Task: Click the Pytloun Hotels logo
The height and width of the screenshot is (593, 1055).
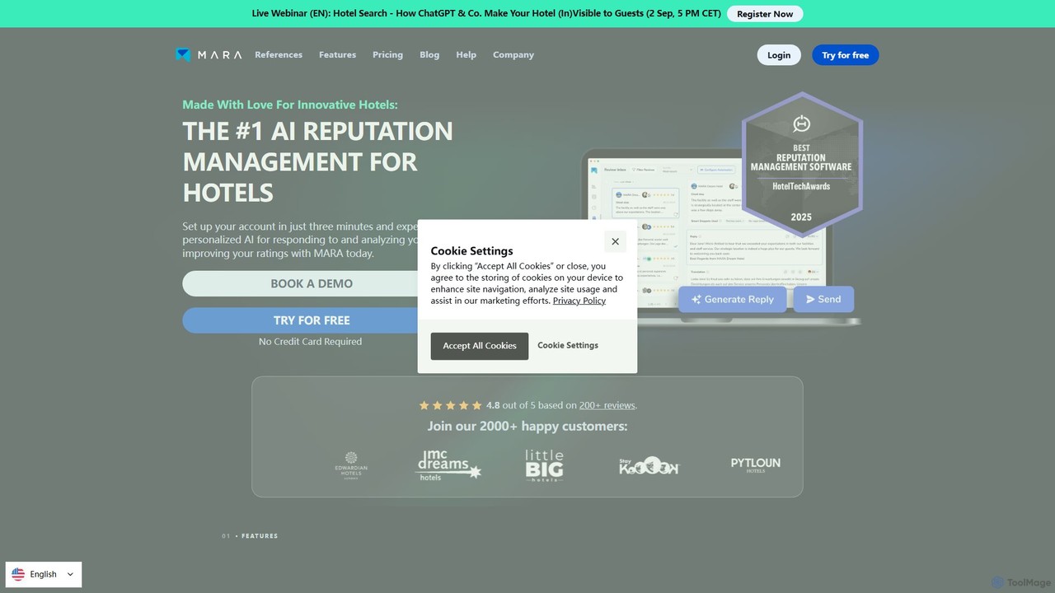Action: coord(755,465)
